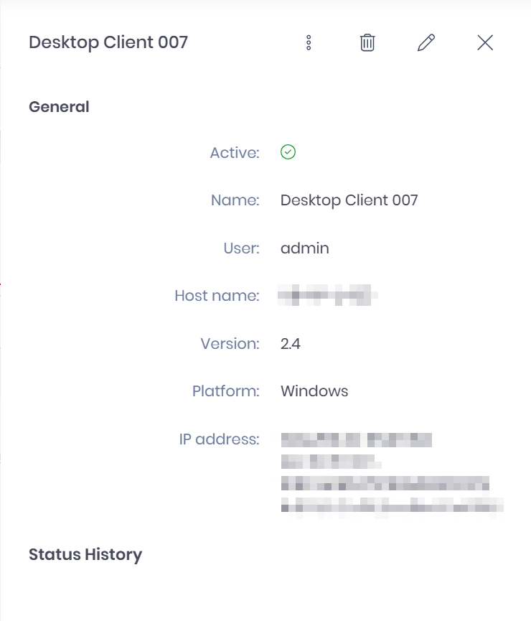Click the Windows platform value
Image resolution: width=531 pixels, height=621 pixels.
314,391
